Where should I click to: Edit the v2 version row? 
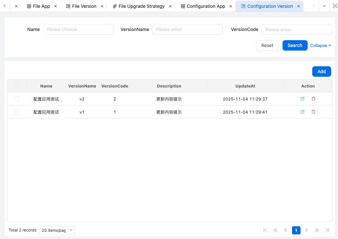click(x=302, y=99)
